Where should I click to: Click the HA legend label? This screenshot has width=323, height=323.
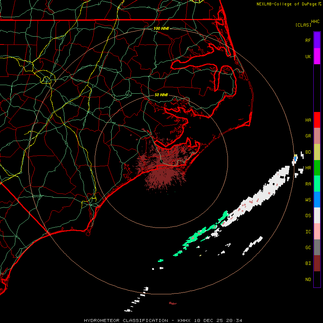pyautogui.click(x=308, y=120)
